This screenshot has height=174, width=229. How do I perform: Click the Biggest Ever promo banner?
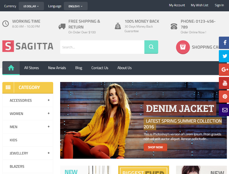pyautogui.click(x=144, y=170)
